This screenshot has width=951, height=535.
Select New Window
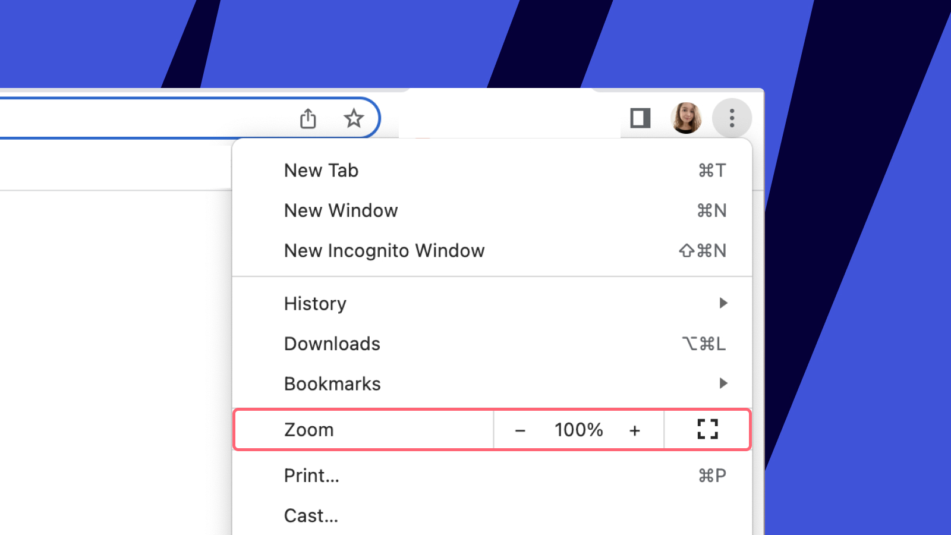pos(341,210)
